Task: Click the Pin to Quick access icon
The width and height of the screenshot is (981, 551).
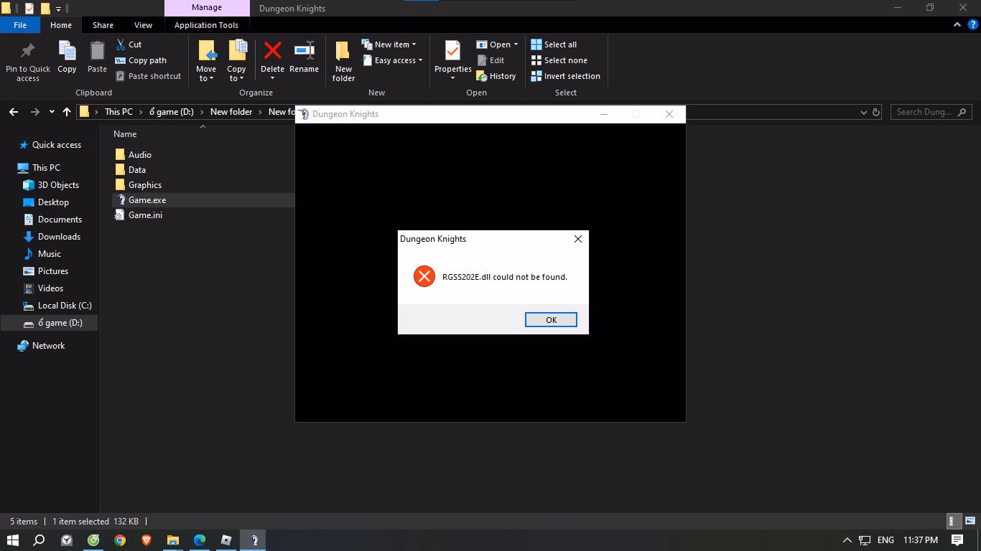Action: pyautogui.click(x=28, y=52)
